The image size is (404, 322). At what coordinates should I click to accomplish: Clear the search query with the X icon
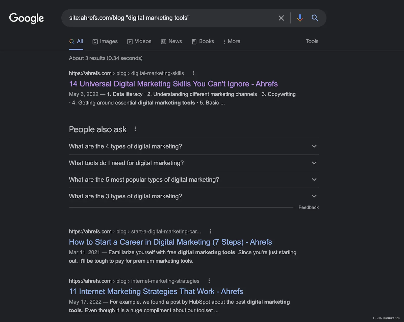pyautogui.click(x=281, y=18)
